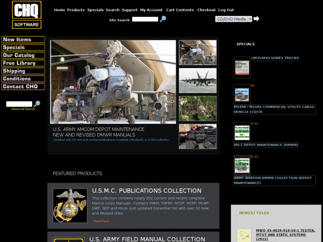Open the Home menu item
The image size is (323, 242).
point(60,10)
